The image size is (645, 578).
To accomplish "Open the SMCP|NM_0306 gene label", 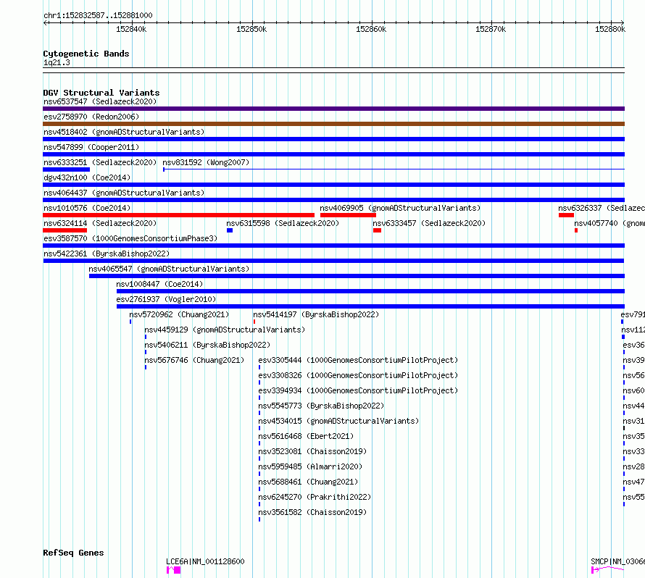I will point(617,561).
